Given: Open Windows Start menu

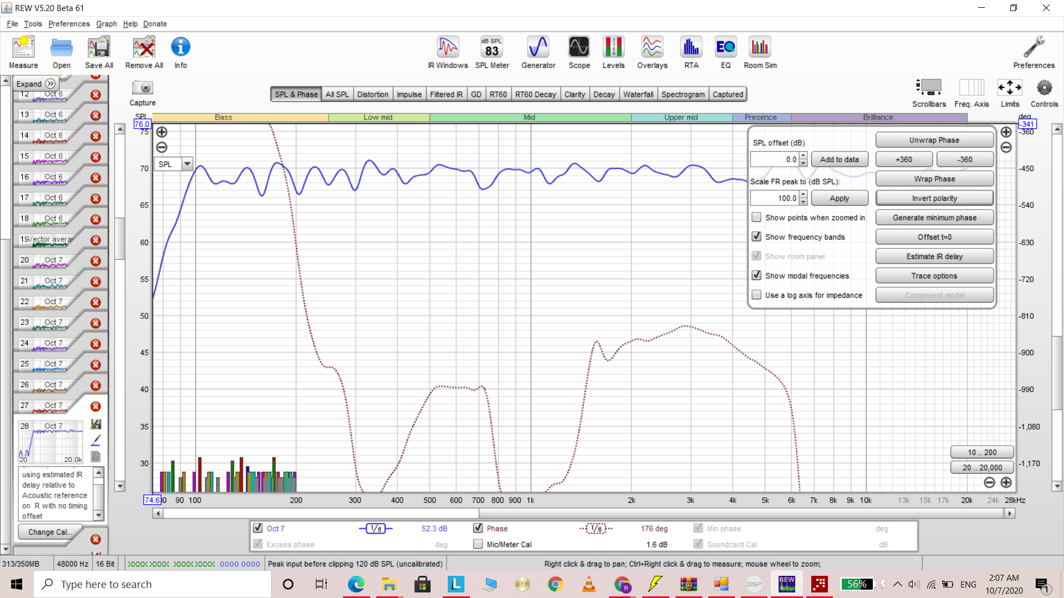Looking at the screenshot, I should coord(17,584).
